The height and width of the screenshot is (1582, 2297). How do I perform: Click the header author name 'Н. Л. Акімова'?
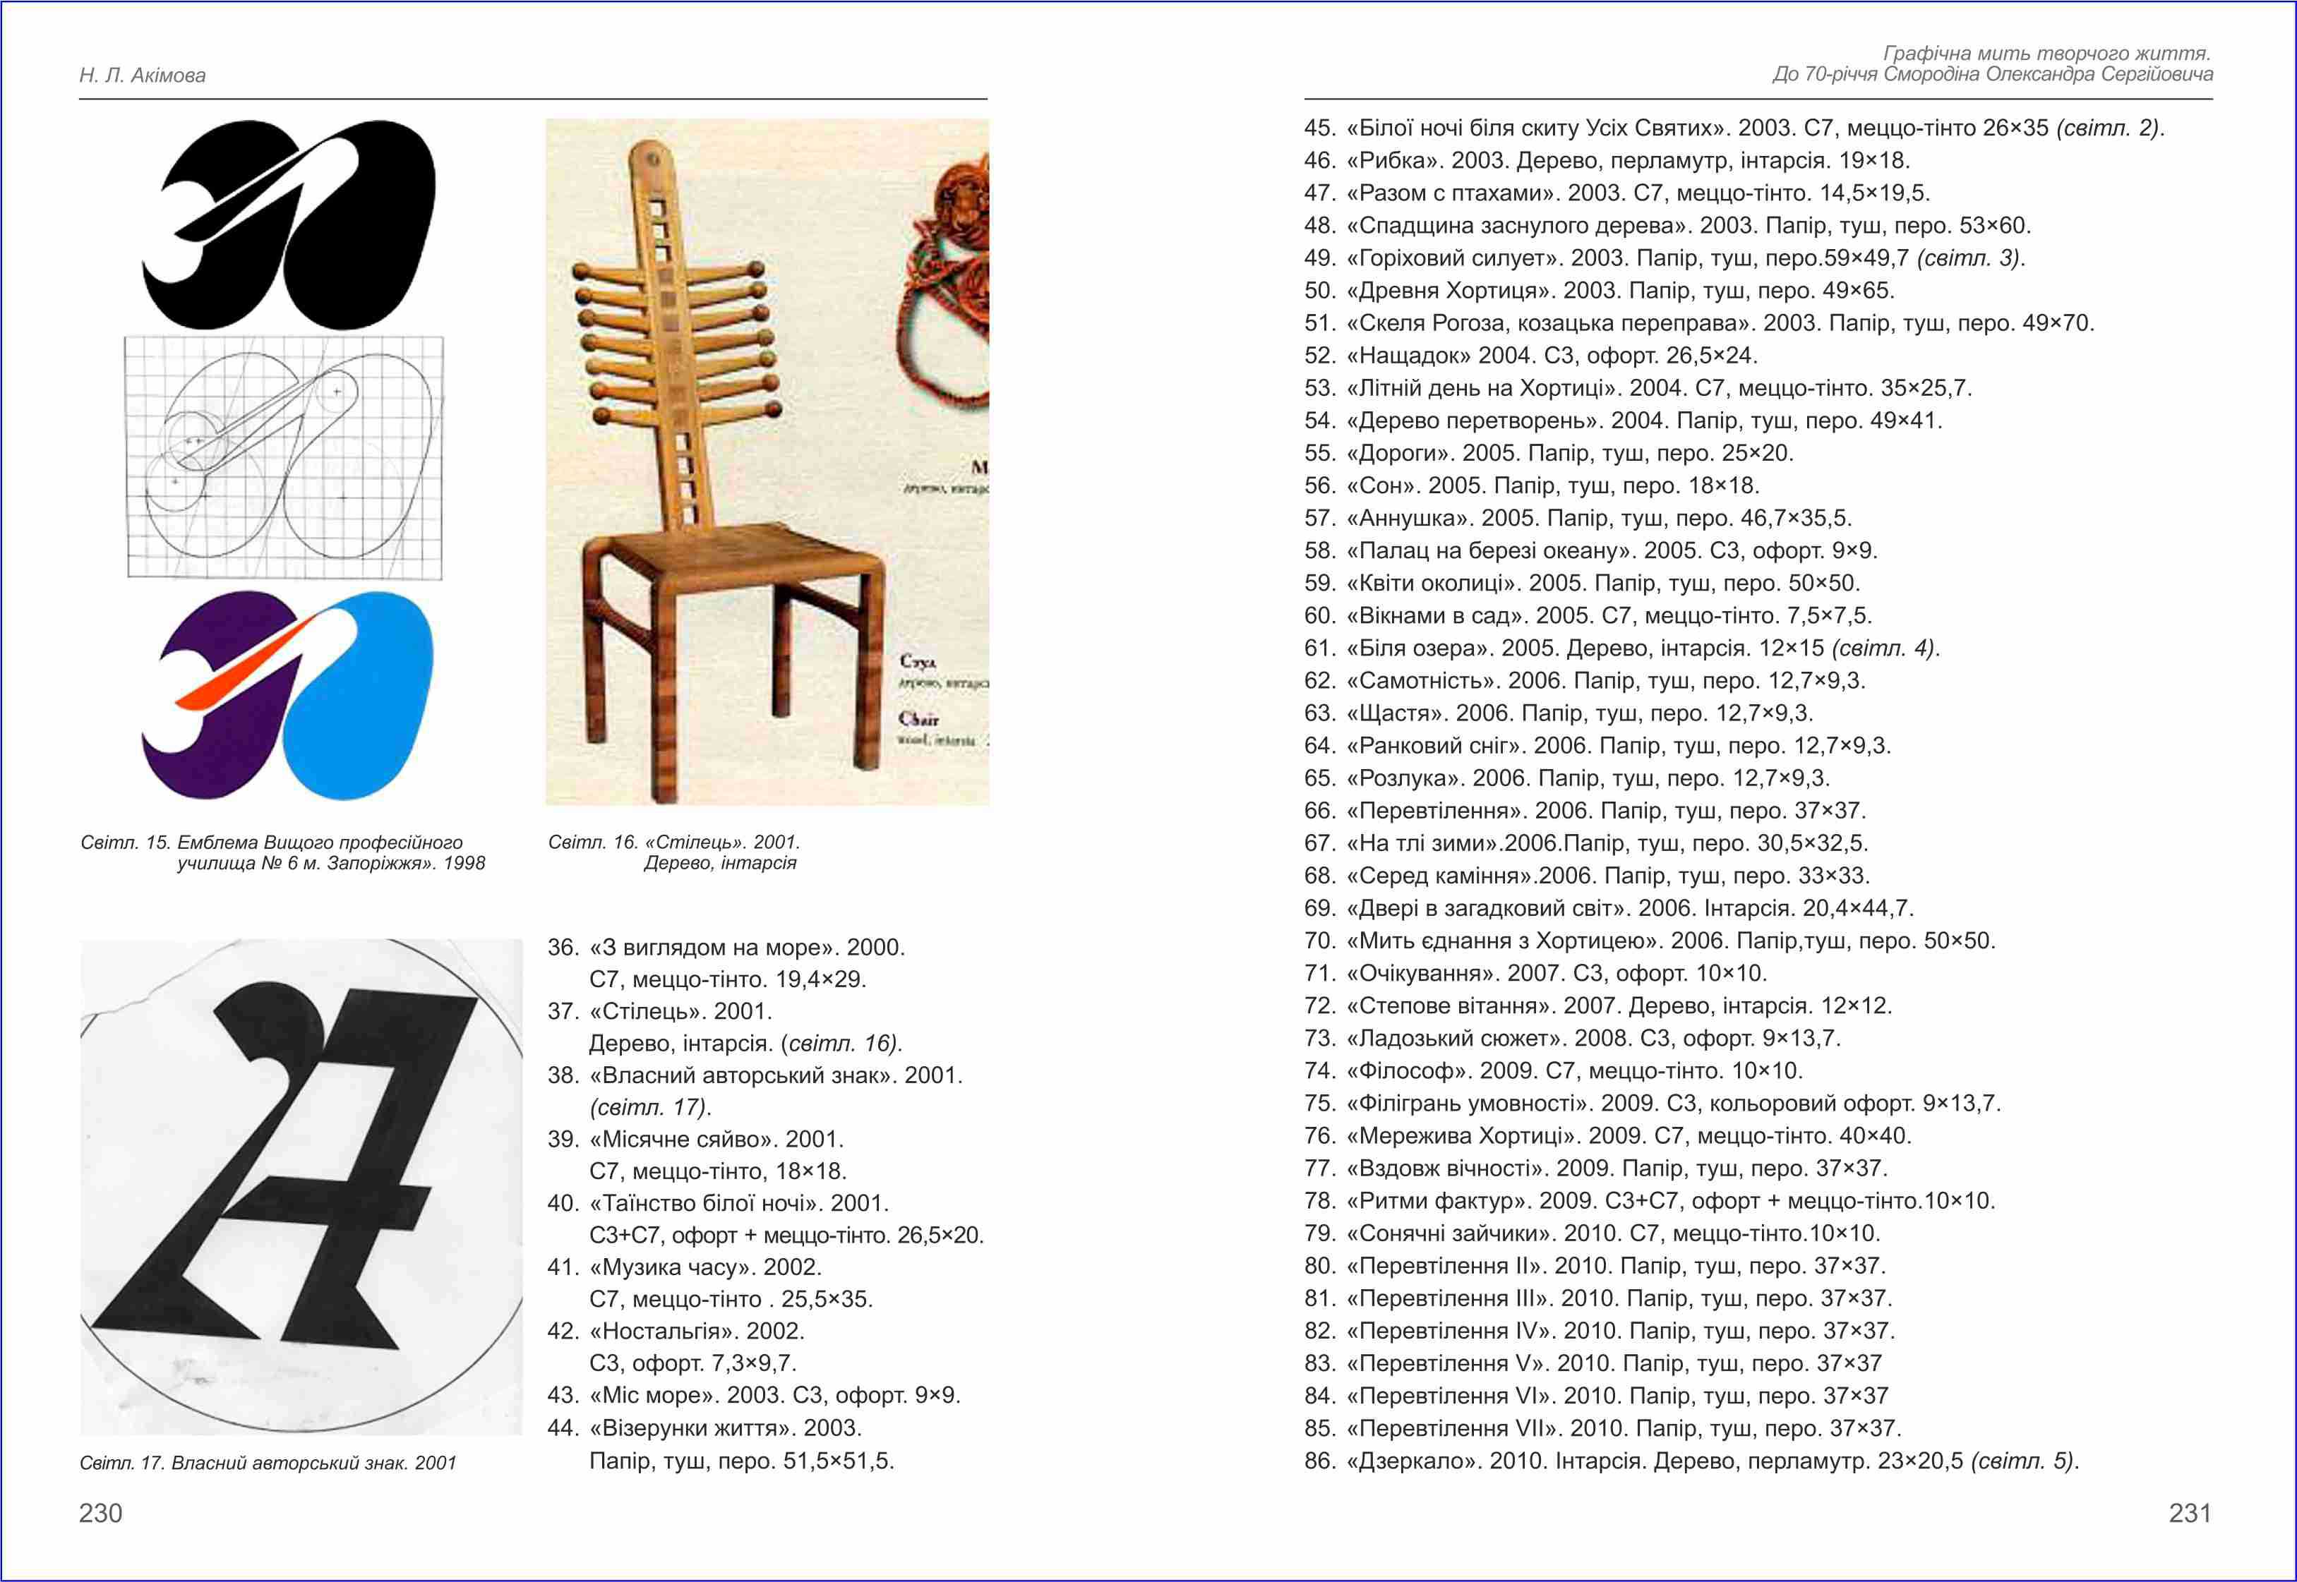point(143,76)
